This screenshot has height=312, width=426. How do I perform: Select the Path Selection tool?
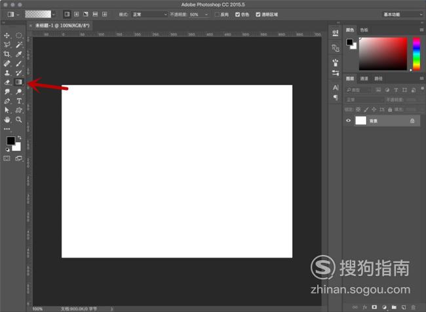point(7,110)
